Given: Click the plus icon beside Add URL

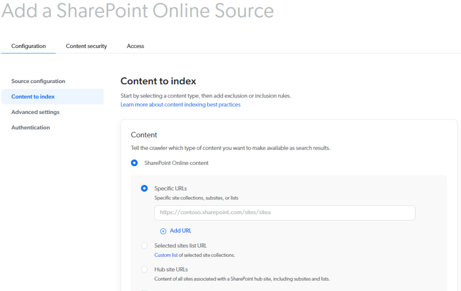Looking at the screenshot, I should coord(163,231).
